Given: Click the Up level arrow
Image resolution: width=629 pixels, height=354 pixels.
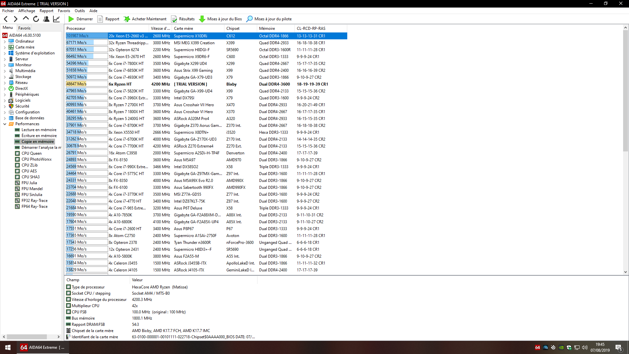Looking at the screenshot, I should pos(26,19).
